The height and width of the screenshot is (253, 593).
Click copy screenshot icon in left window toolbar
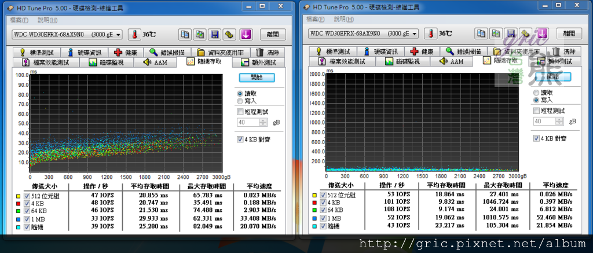(x=200, y=34)
